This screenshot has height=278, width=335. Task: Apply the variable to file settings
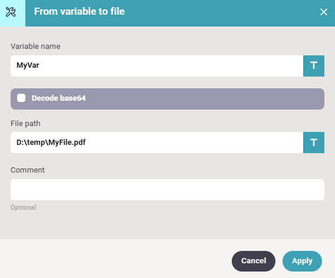tap(302, 261)
